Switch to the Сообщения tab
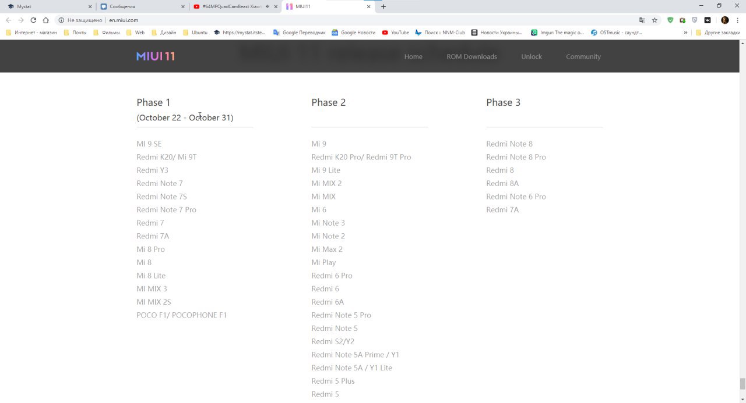 point(142,6)
